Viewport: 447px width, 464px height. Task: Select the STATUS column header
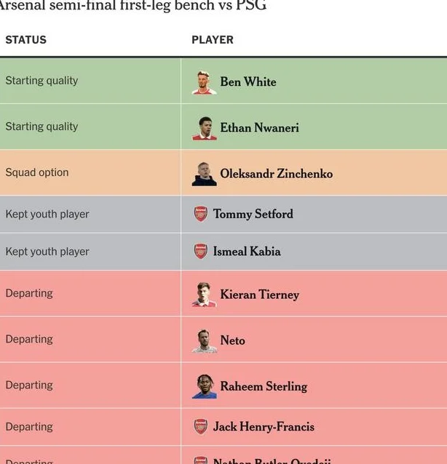26,40
